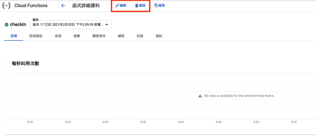Click the version dropdown arrow

click(x=107, y=25)
